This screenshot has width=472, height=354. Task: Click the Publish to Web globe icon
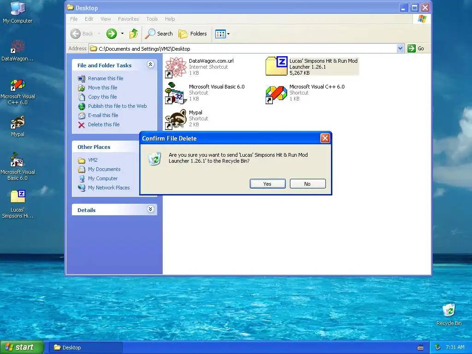click(82, 106)
